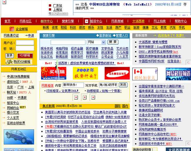Select the 手机 channel tab

[x=182, y=28]
